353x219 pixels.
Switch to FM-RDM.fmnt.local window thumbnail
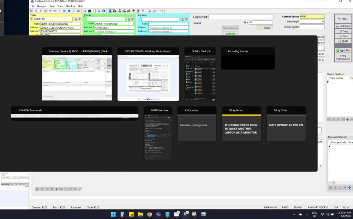tap(74, 113)
